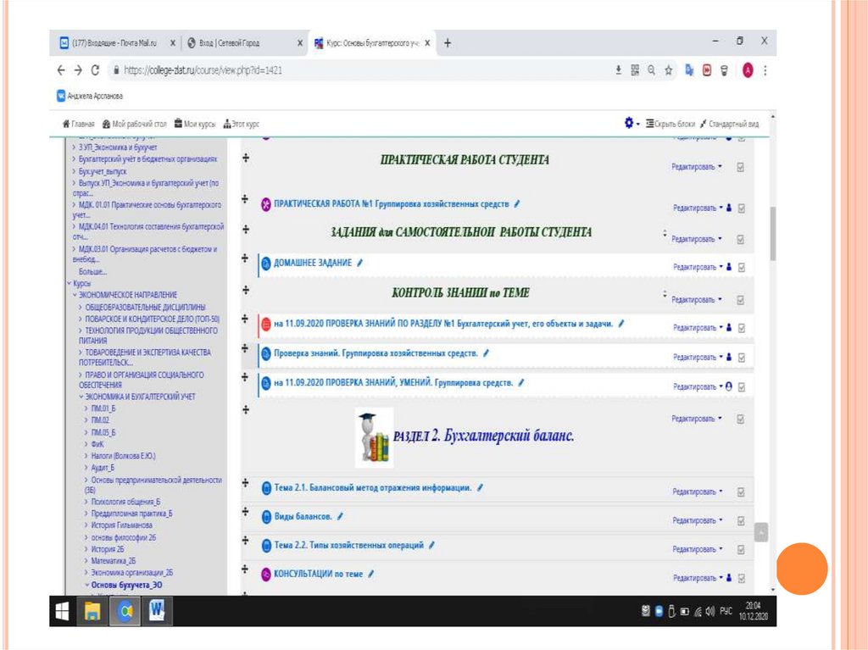Screen dimensions: 868x650
Task: Click the page vertical scrollbar thumb
Action: [773, 232]
